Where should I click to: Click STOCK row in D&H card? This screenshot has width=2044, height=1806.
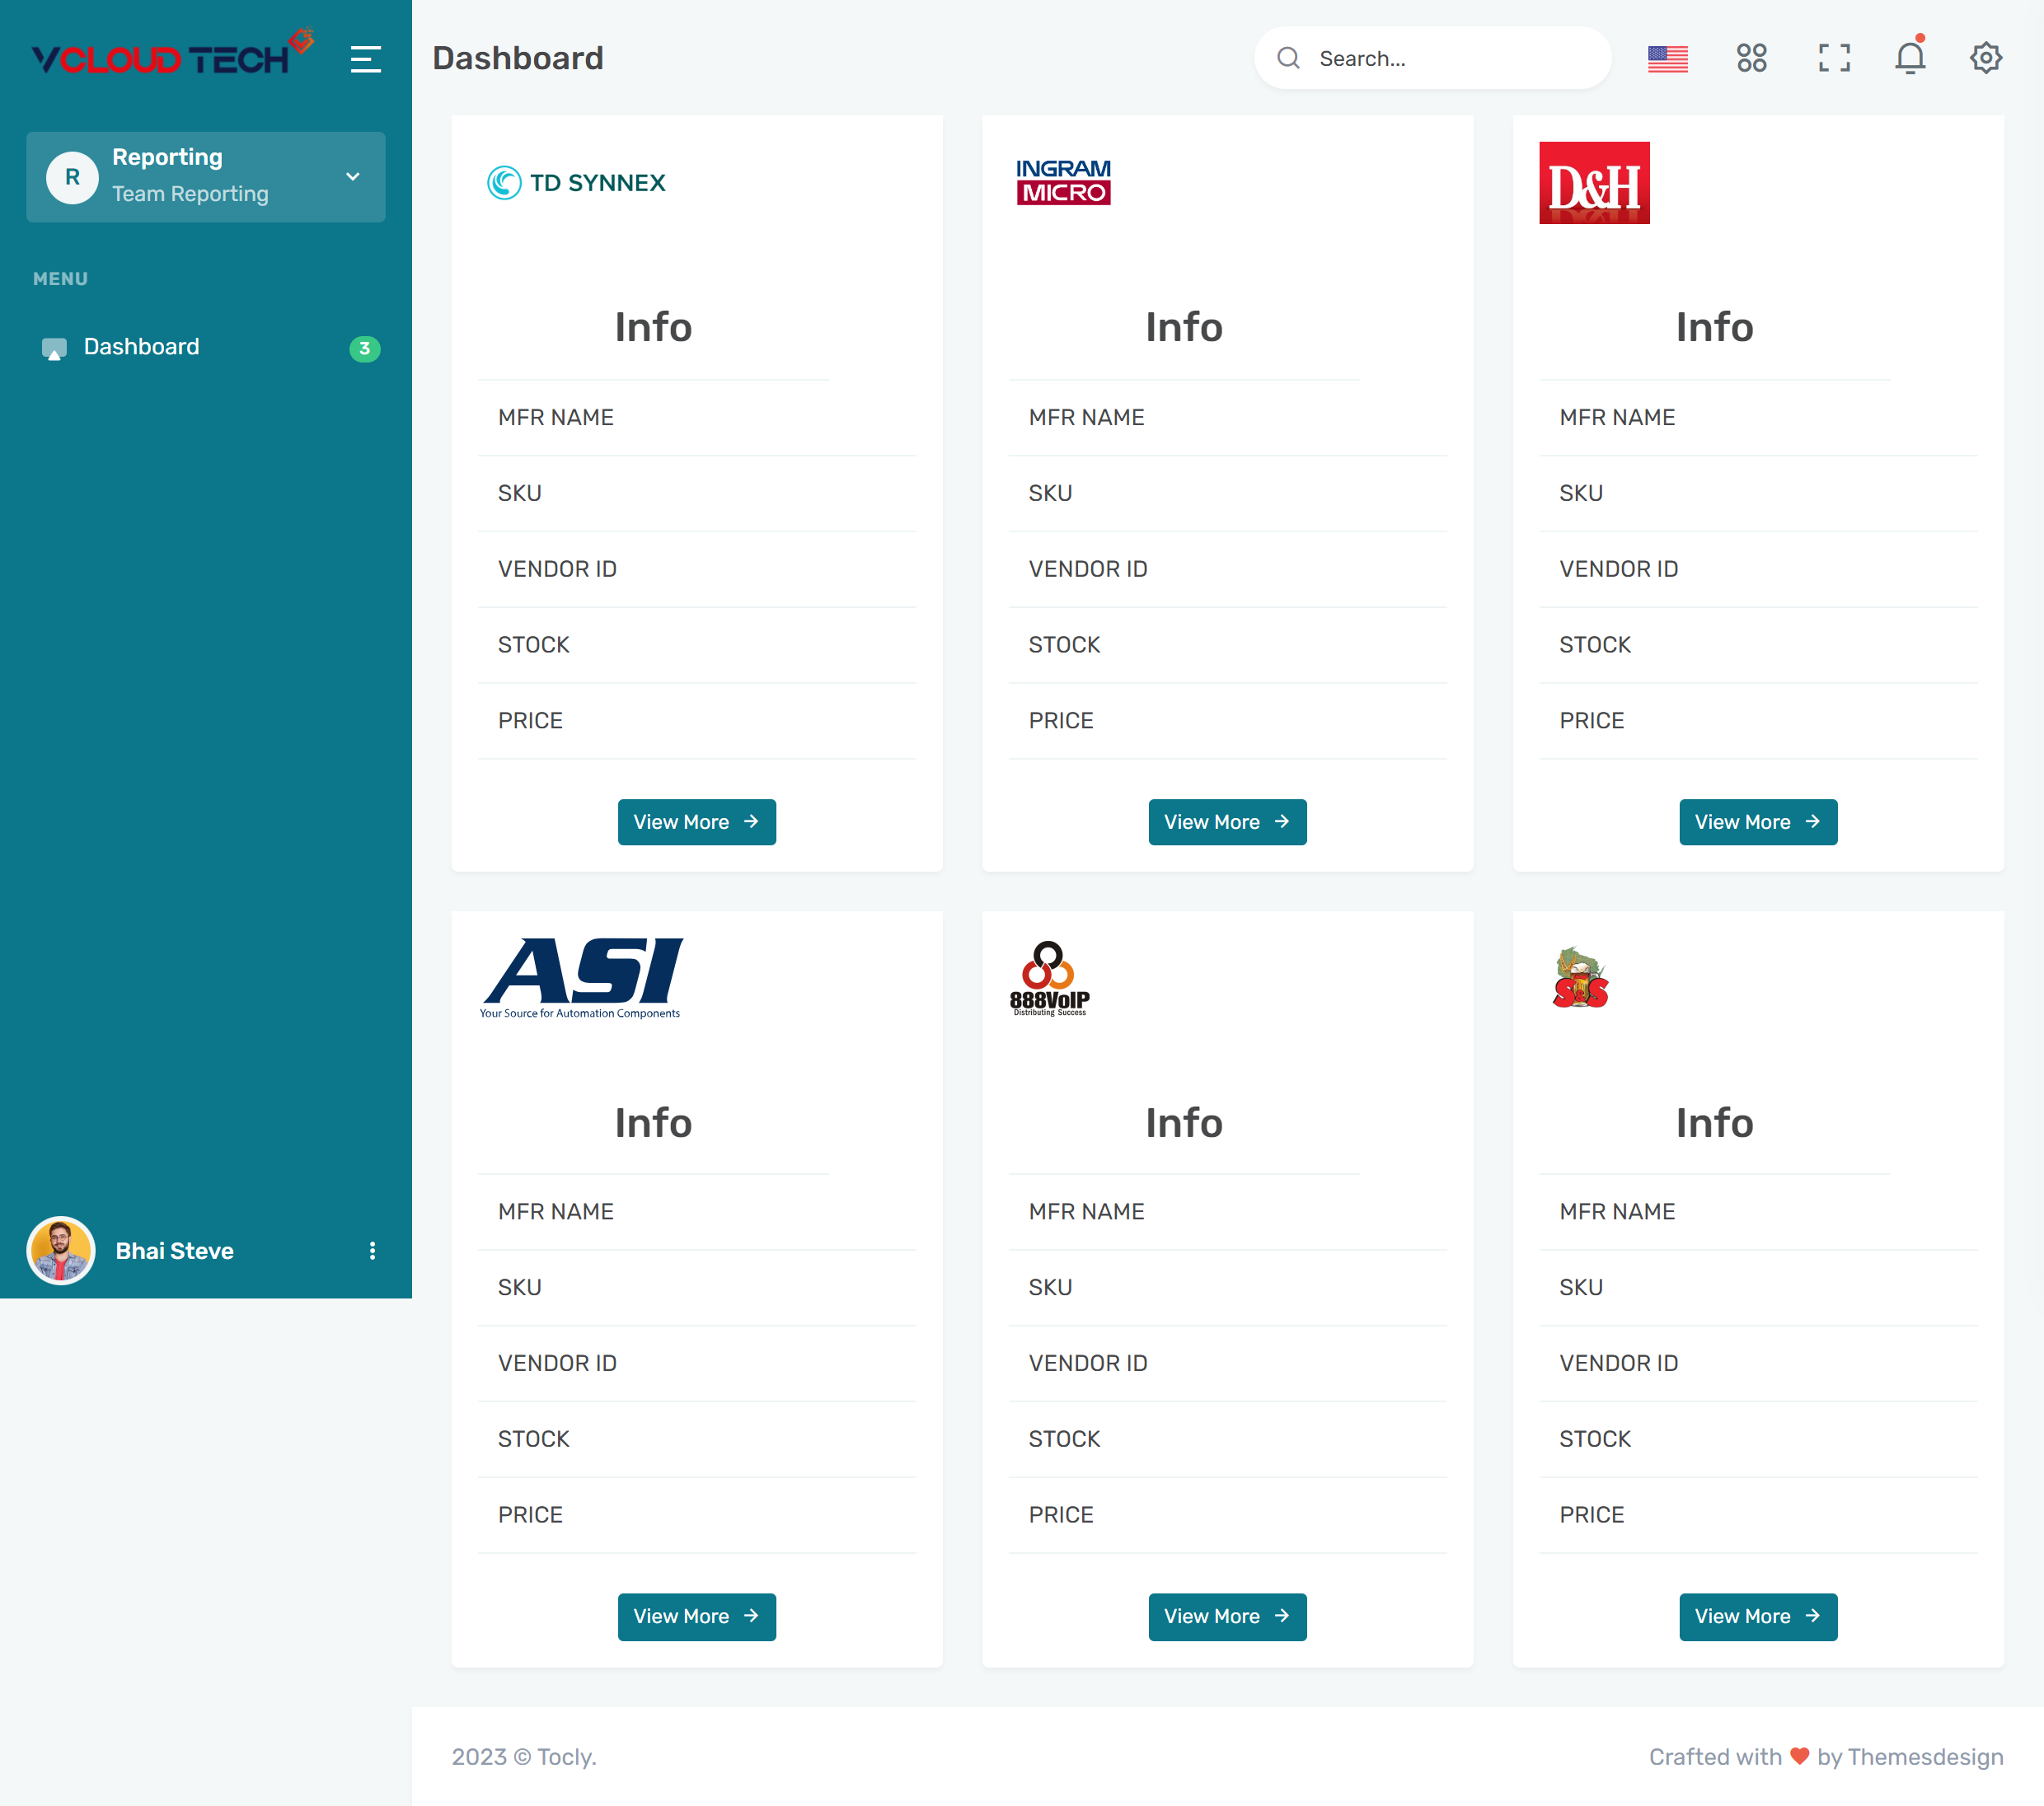1758,646
